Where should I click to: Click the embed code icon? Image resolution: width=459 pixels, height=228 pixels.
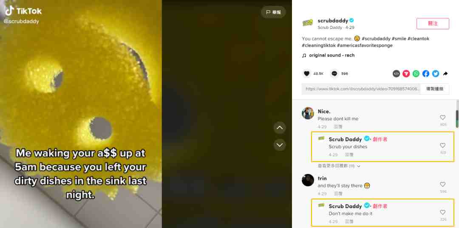396,73
